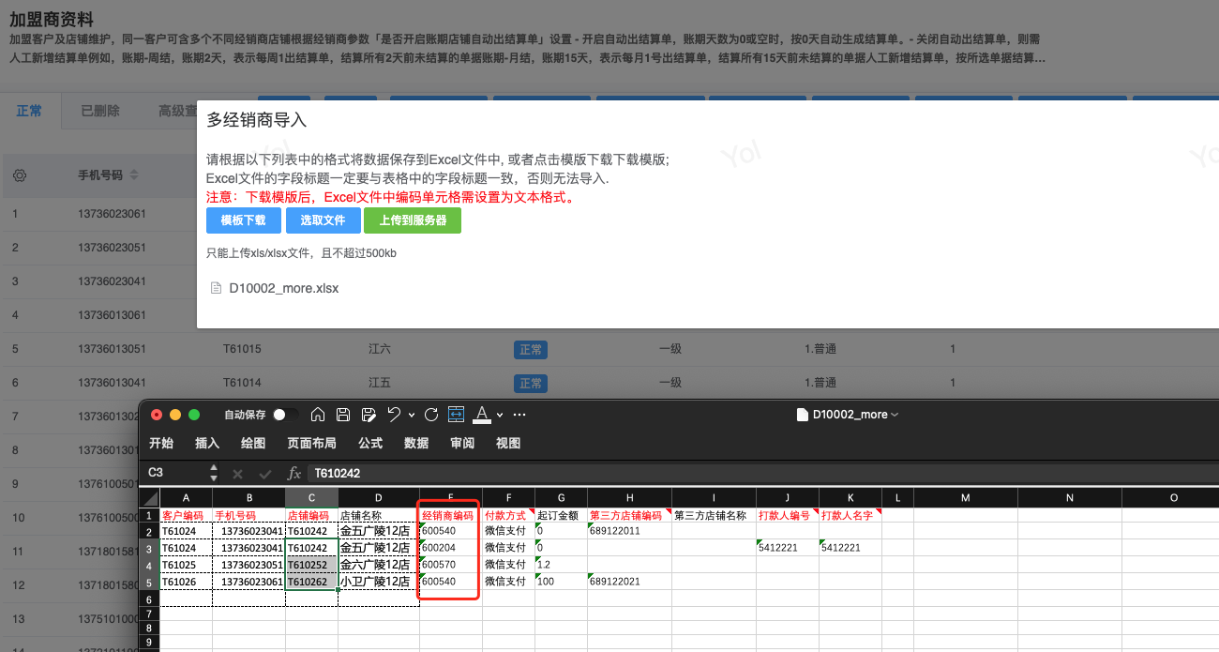
Task: Click the Excel Home icon
Action: [318, 415]
